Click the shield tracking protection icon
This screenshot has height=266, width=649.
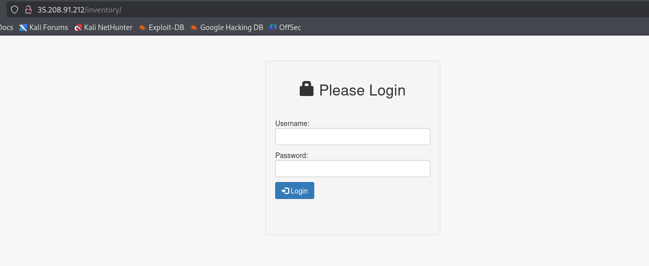pyautogui.click(x=15, y=9)
